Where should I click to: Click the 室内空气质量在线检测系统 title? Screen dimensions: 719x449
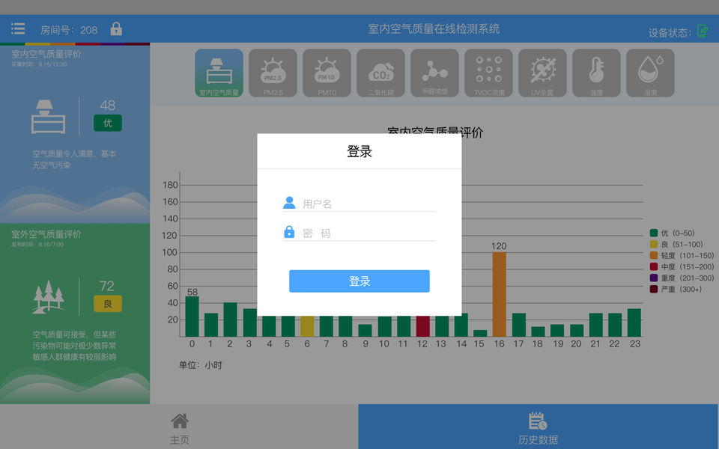tap(434, 29)
